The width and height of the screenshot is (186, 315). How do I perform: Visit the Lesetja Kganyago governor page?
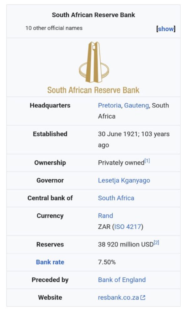coord(124,180)
